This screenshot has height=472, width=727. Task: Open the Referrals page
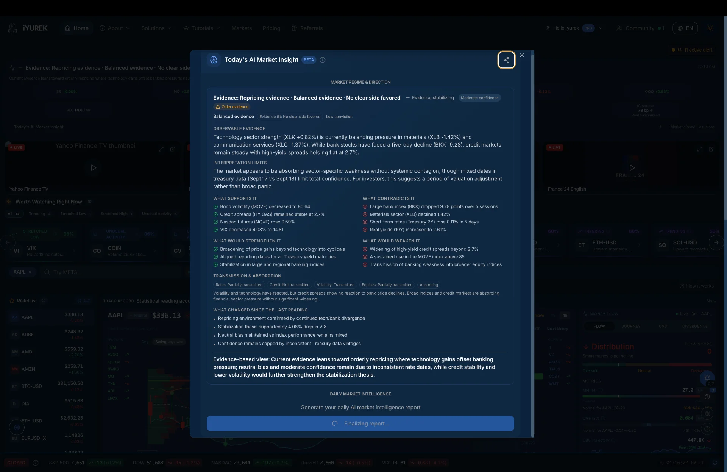(307, 28)
